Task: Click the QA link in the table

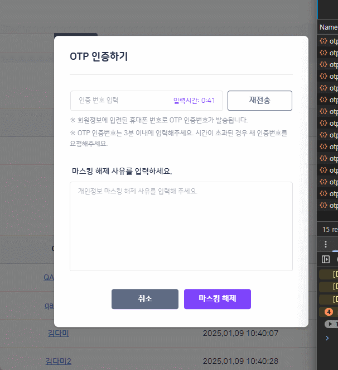Action: click(x=49, y=277)
